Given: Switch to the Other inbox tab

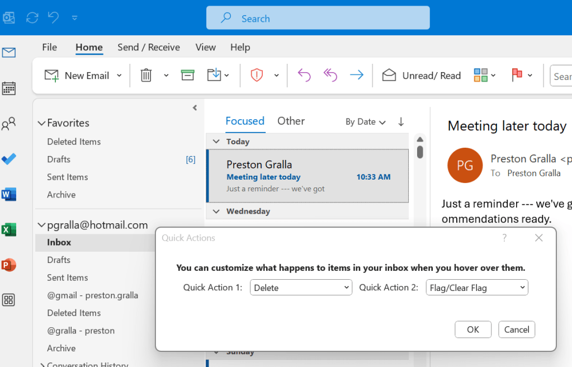Looking at the screenshot, I should 291,121.
